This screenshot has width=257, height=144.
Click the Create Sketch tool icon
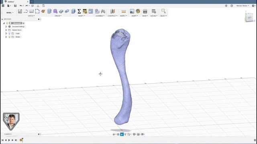pyautogui.click(x=20, y=11)
